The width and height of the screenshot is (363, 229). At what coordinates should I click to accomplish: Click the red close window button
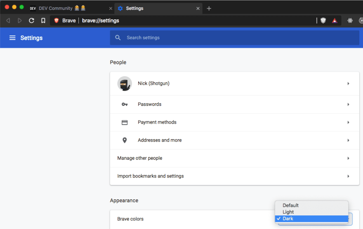click(7, 7)
